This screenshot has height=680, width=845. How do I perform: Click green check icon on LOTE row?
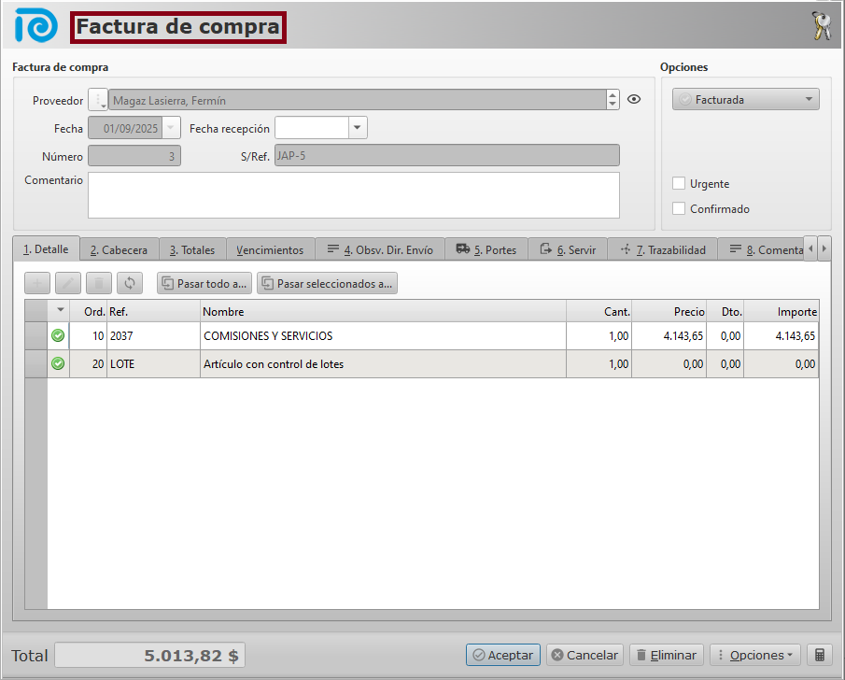pos(58,363)
